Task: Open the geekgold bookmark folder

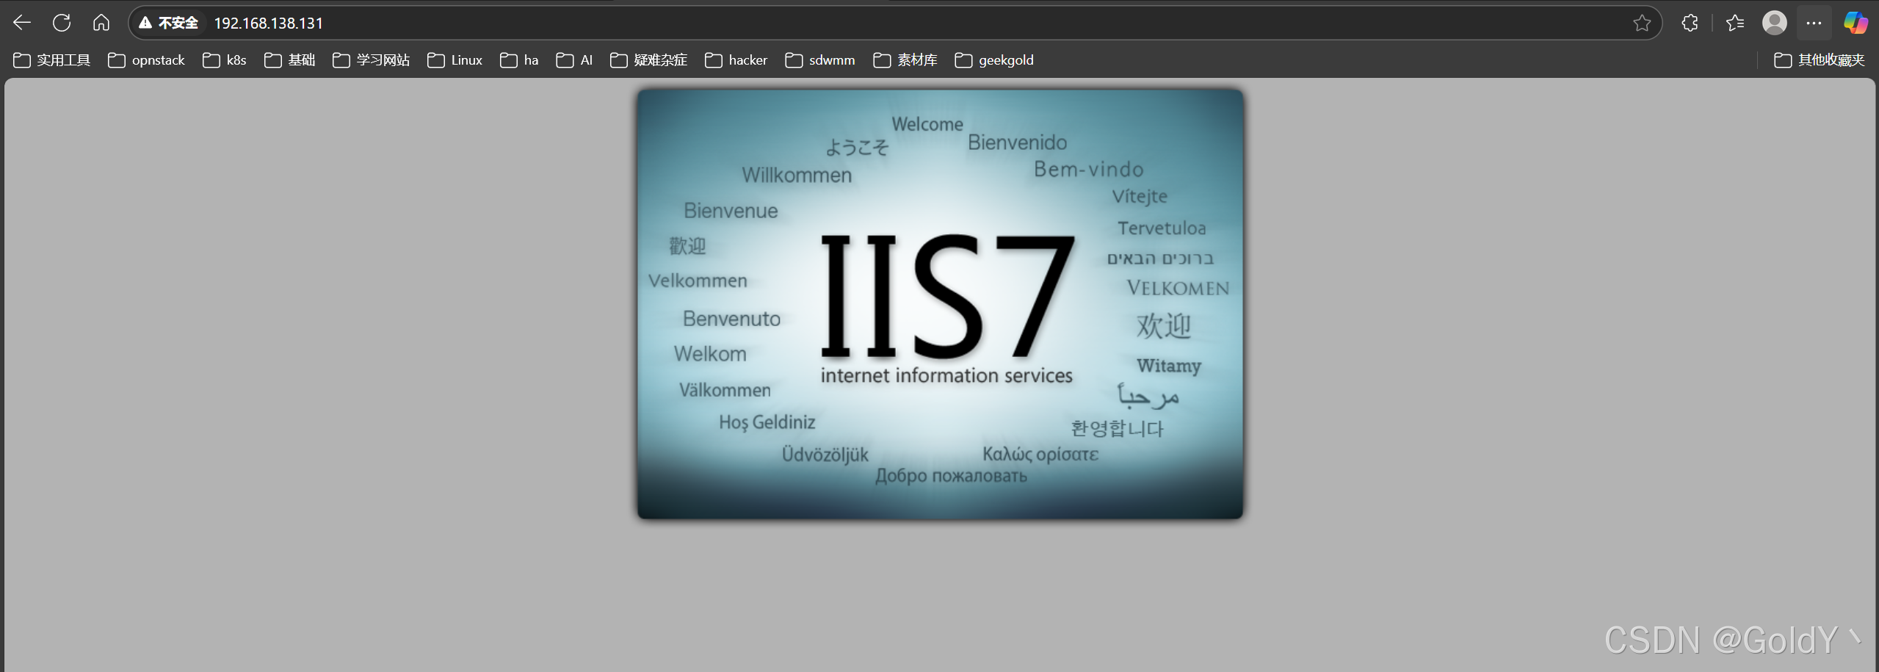Action: [x=995, y=60]
